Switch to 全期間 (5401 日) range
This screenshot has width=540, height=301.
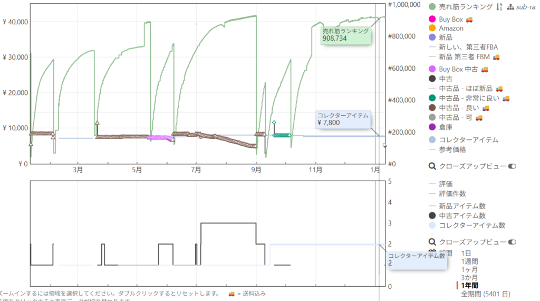(x=485, y=294)
